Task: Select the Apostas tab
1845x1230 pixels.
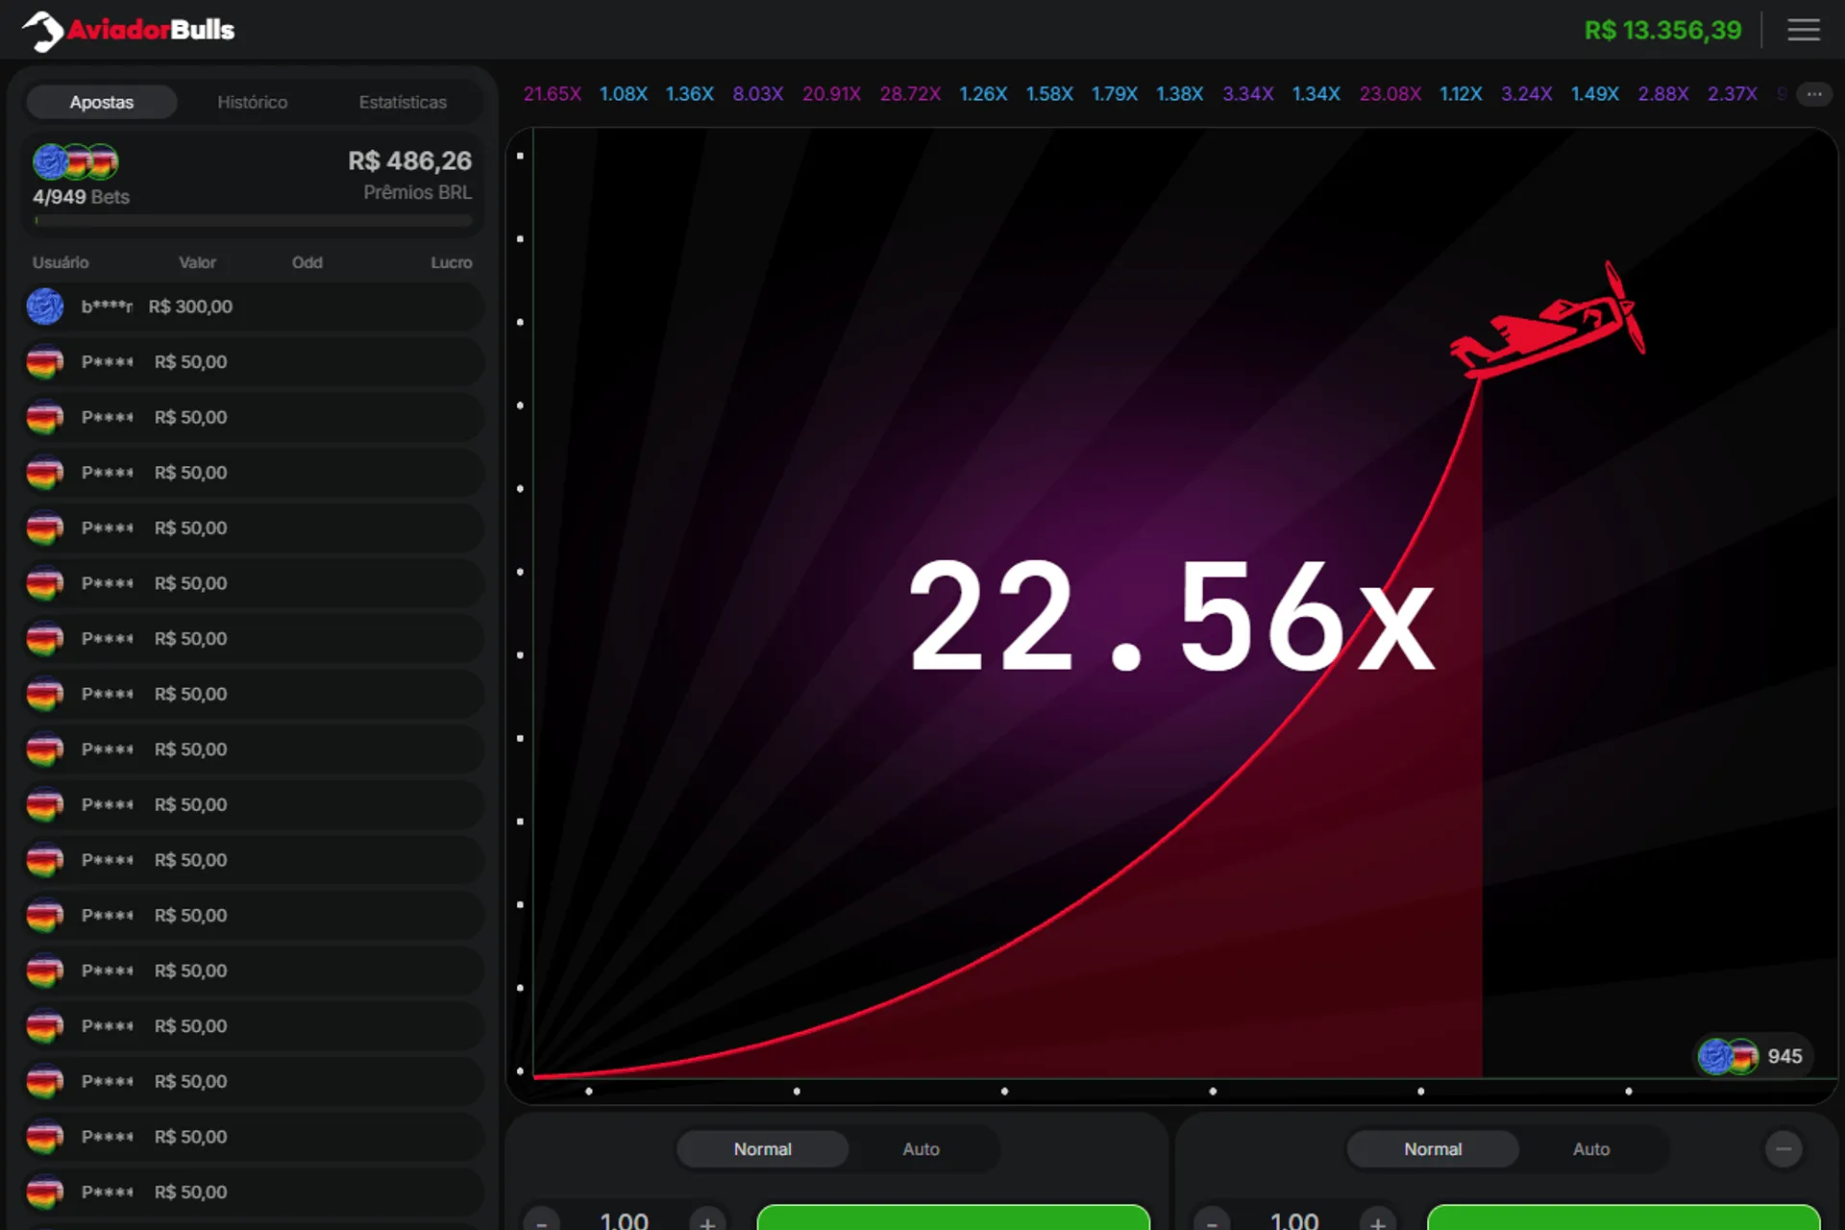Action: click(x=102, y=102)
